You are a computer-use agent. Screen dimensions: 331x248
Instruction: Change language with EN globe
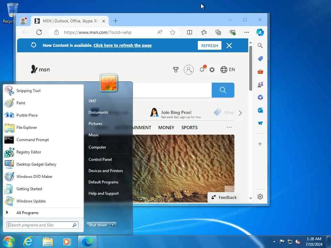click(228, 70)
